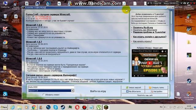Select the Minecraft grass block taskbar icon
The height and width of the screenshot is (110, 196).
pos(106,107)
